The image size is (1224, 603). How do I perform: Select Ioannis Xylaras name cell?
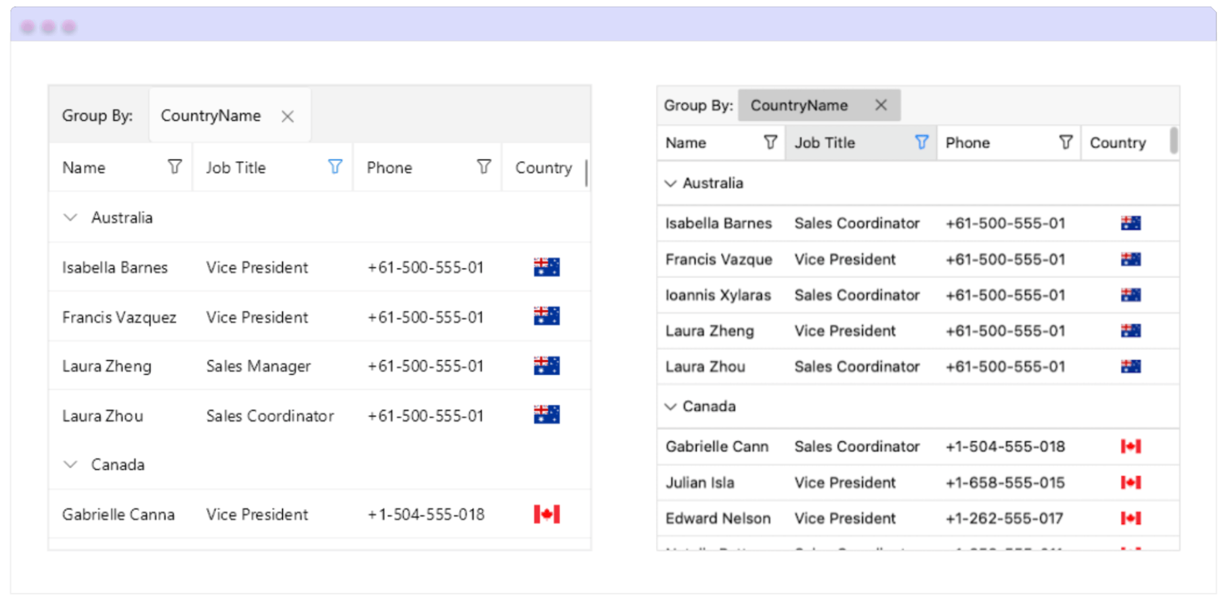718,295
